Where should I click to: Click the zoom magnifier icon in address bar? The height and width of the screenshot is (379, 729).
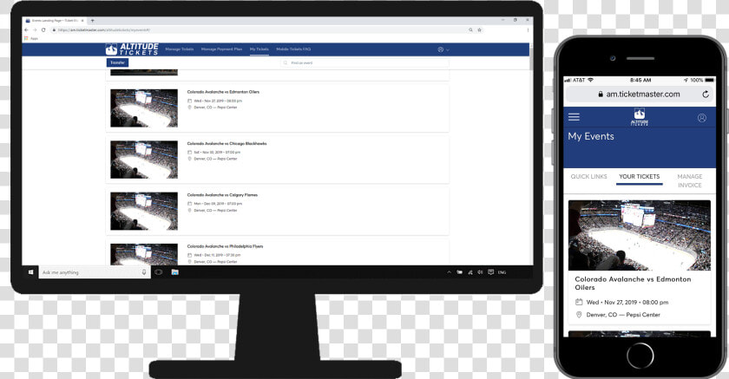[470, 29]
